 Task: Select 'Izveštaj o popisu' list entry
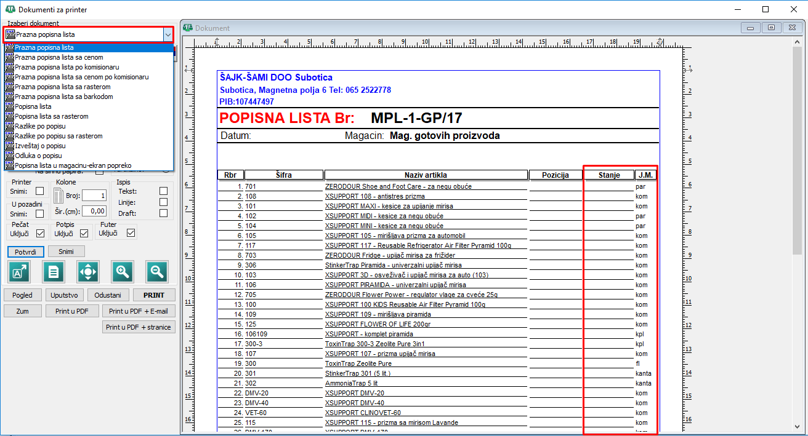point(40,146)
